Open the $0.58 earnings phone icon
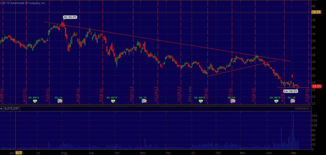Viewport: 326px width, 155px height. (233, 101)
